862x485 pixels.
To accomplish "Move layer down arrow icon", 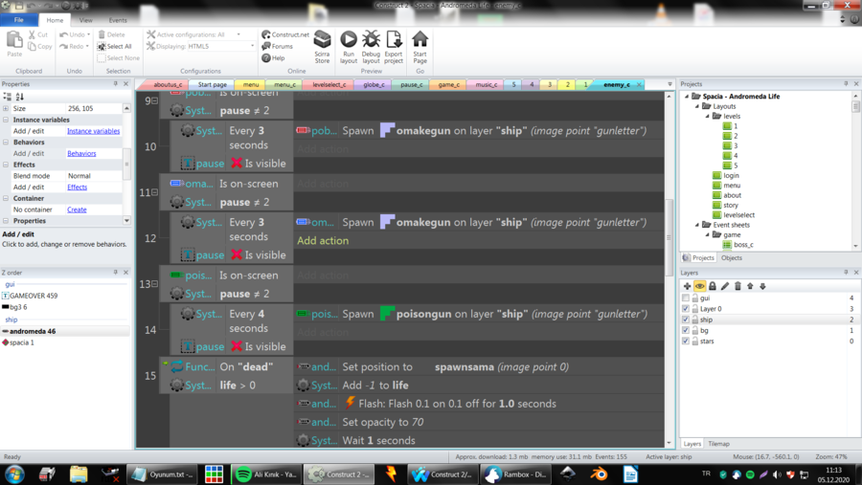I will tap(763, 286).
